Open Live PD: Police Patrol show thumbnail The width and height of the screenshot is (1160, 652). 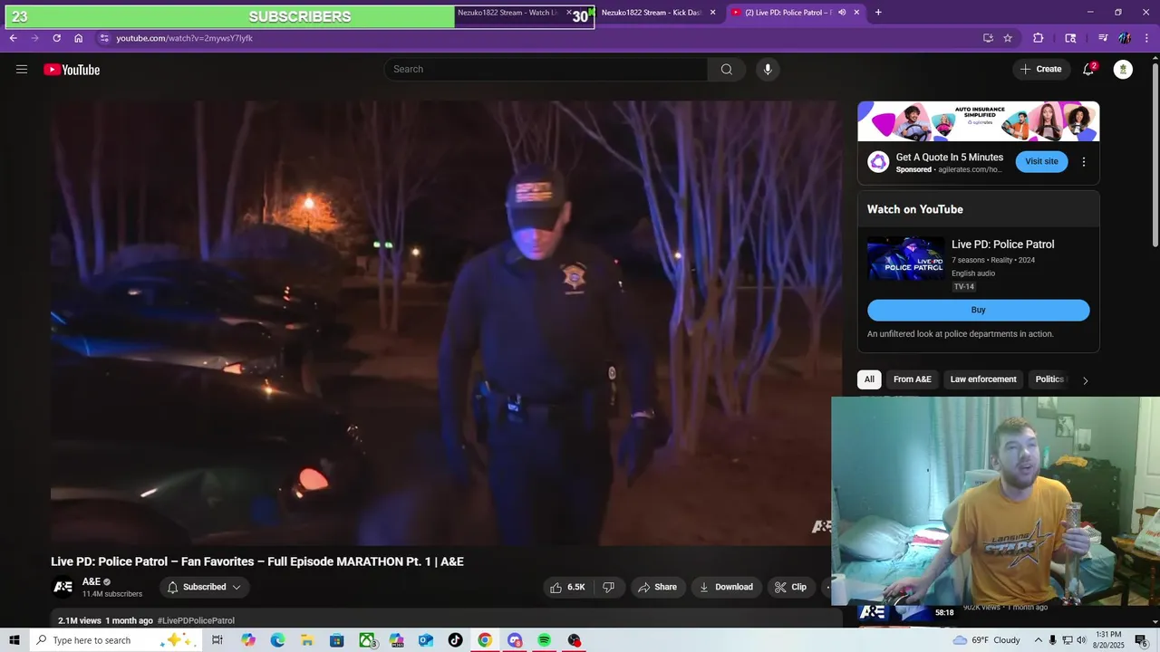tap(905, 259)
